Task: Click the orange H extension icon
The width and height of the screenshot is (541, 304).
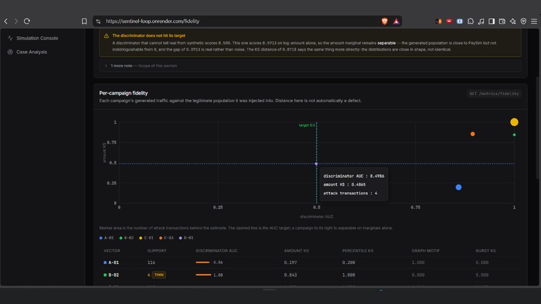Action: click(438, 21)
